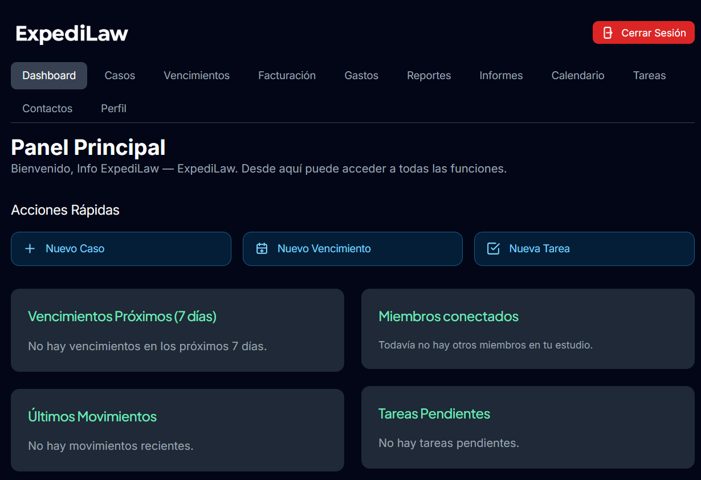Add a task using Nueva Tarea
Screen dimensions: 701x480
pos(584,249)
